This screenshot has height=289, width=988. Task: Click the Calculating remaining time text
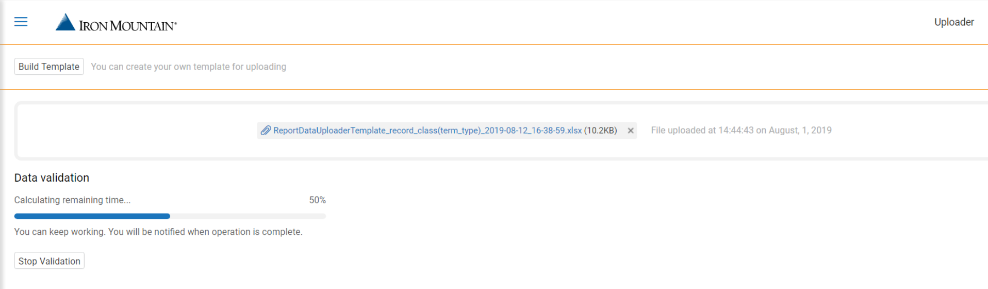click(x=73, y=200)
